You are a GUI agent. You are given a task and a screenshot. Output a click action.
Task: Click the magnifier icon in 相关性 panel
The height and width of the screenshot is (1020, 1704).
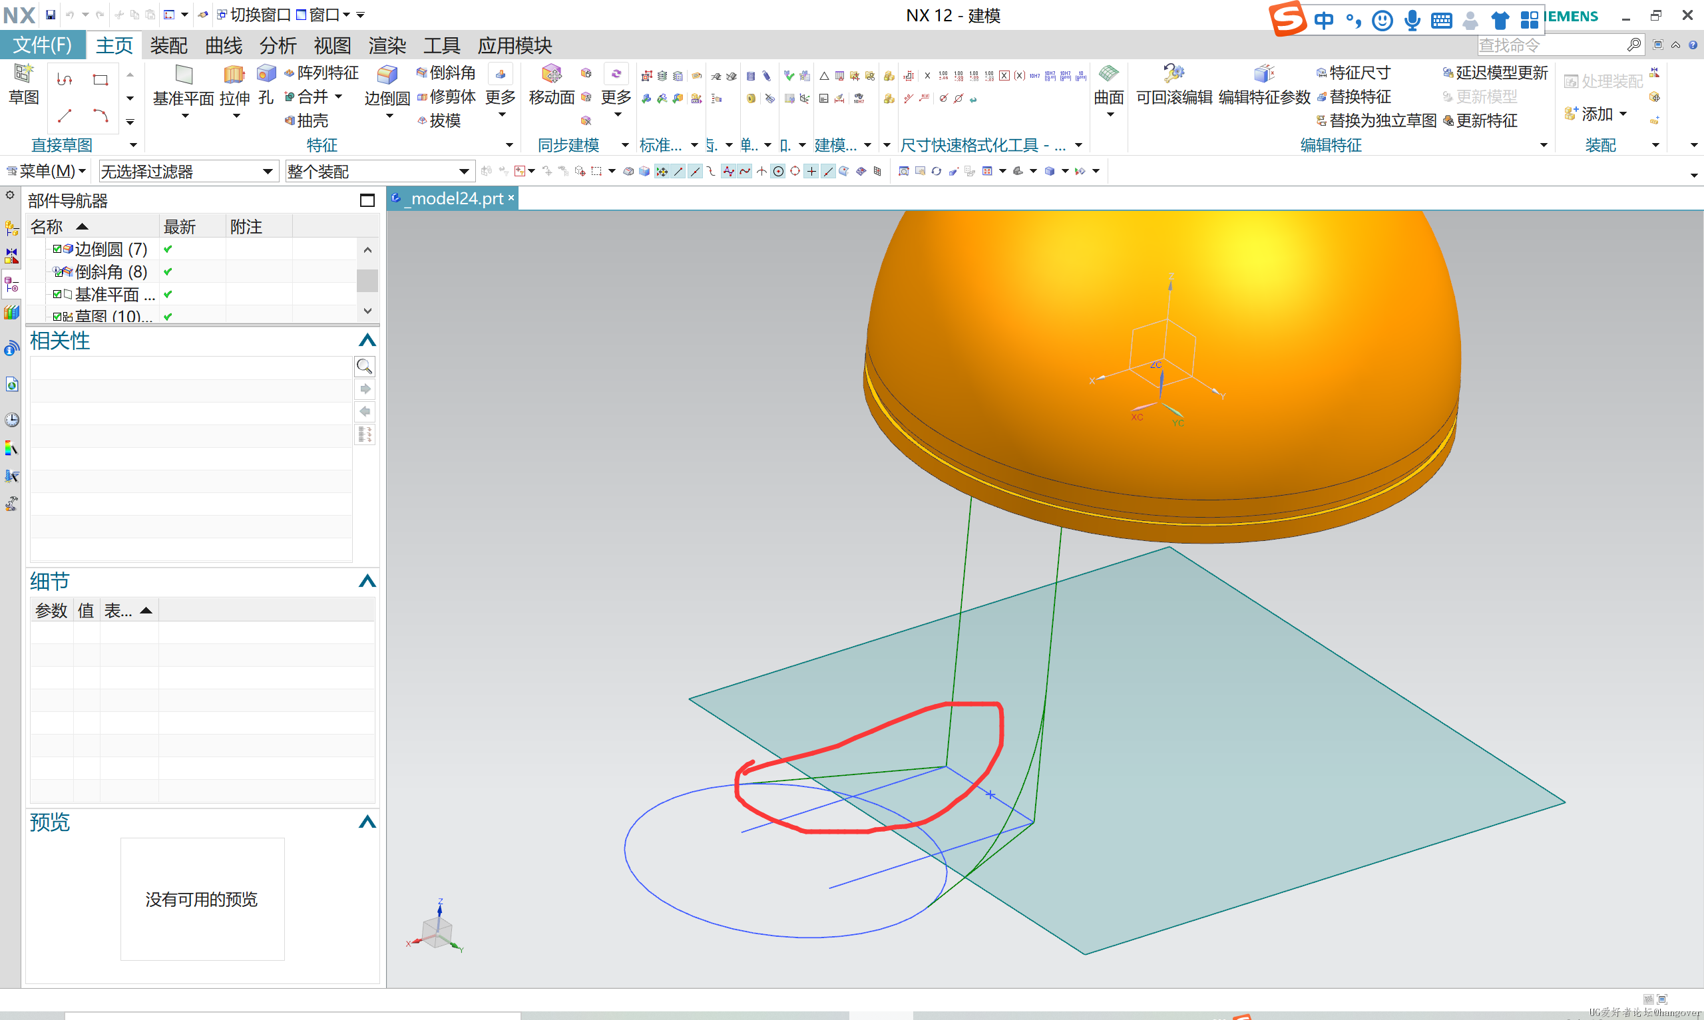[x=364, y=367]
